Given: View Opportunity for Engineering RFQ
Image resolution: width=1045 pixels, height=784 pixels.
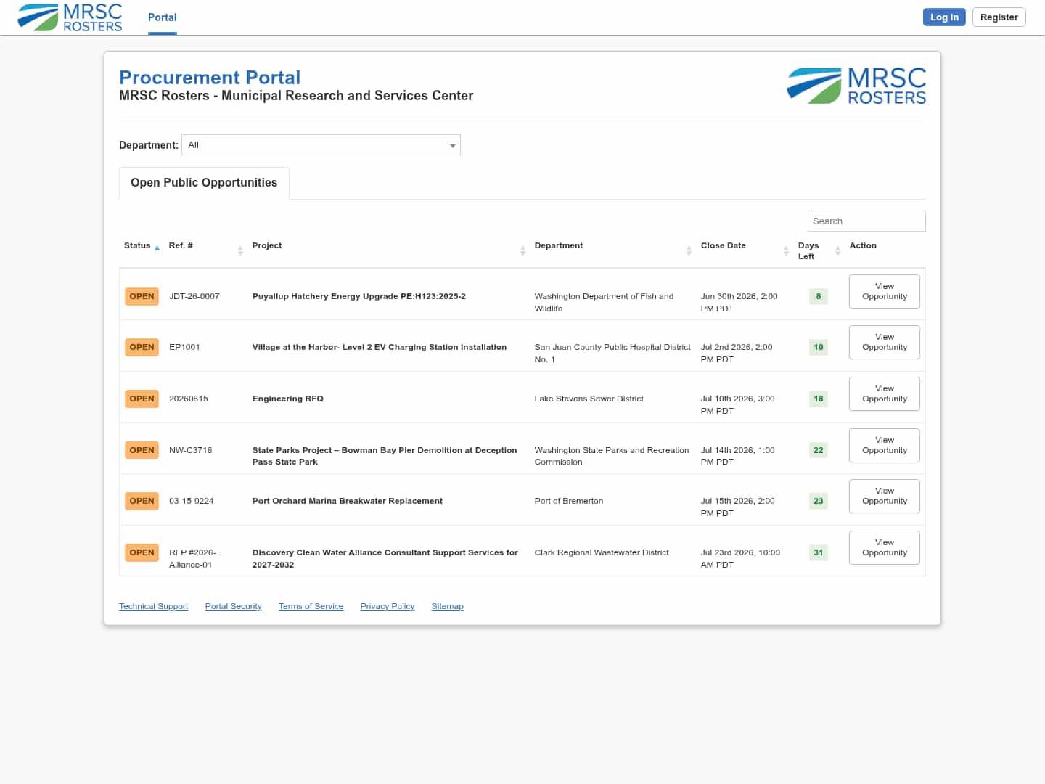Looking at the screenshot, I should pyautogui.click(x=885, y=393).
